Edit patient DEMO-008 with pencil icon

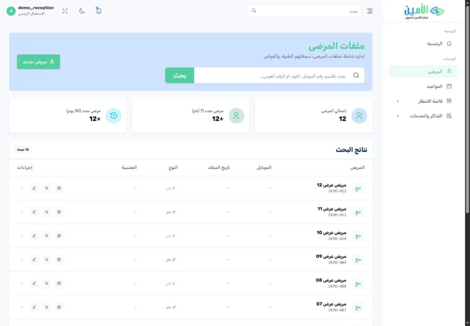point(34,283)
